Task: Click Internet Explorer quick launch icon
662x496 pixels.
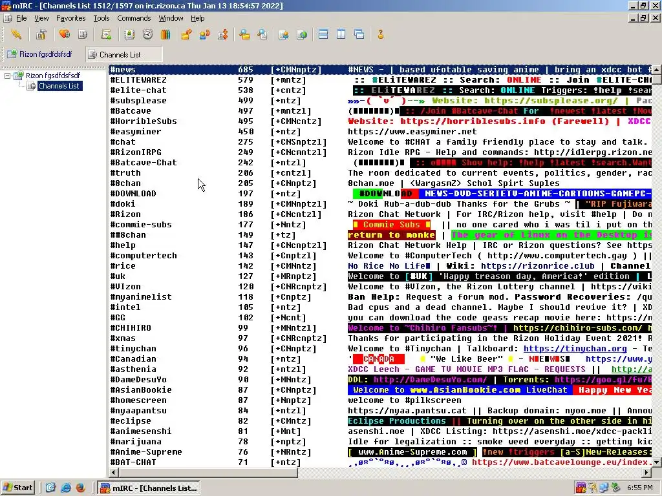Action: coord(65,488)
